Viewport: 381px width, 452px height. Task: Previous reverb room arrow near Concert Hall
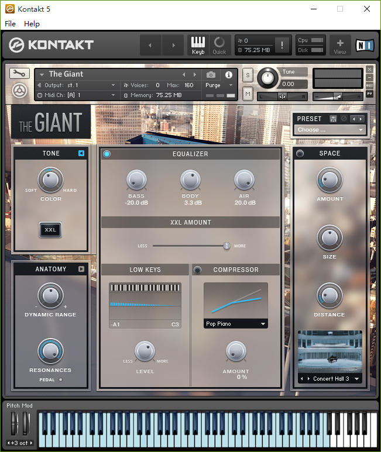pos(301,378)
